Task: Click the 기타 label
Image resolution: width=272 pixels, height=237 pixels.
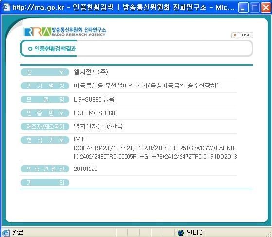Action: (x=45, y=182)
